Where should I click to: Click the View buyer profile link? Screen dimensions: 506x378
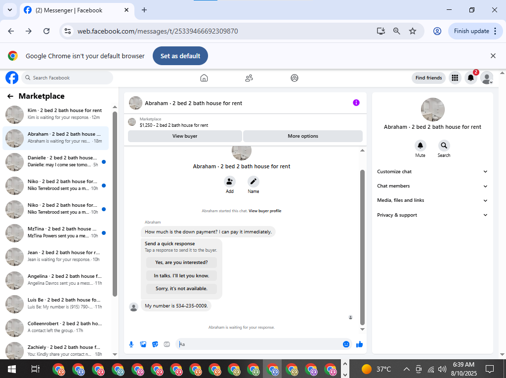coord(265,211)
